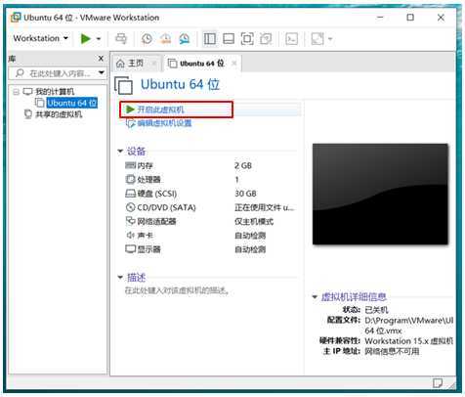The image size is (465, 397).
Task: Open the 处理器 device entry
Action: coord(148,180)
